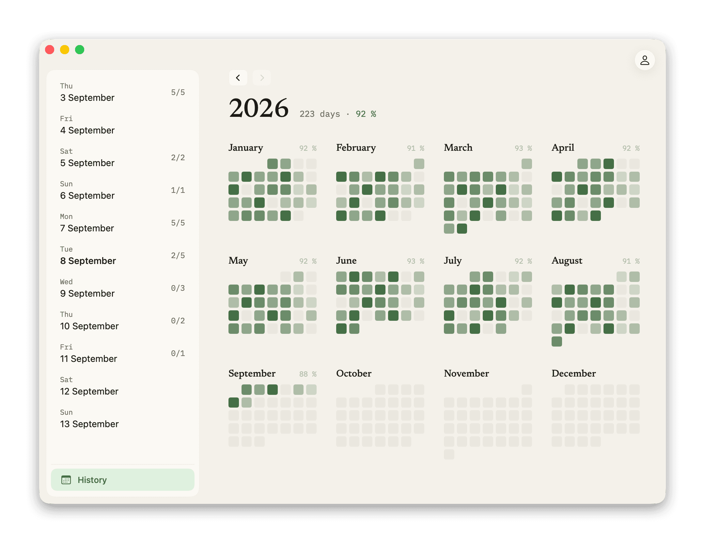Go to previous year with back chevron

tap(238, 78)
